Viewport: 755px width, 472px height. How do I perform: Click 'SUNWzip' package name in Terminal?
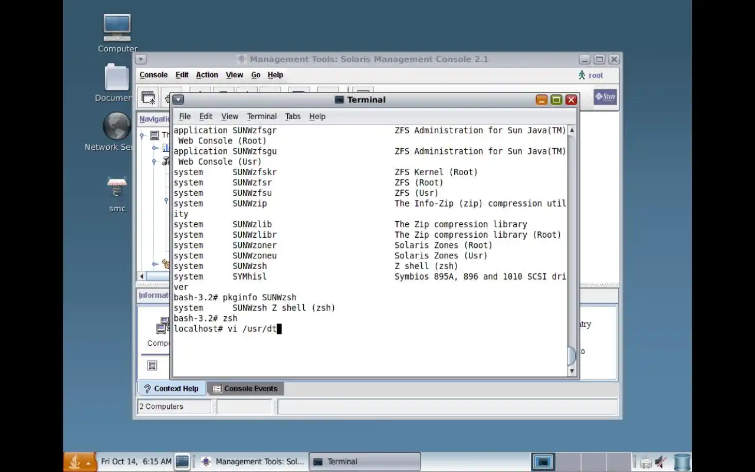[x=250, y=204]
